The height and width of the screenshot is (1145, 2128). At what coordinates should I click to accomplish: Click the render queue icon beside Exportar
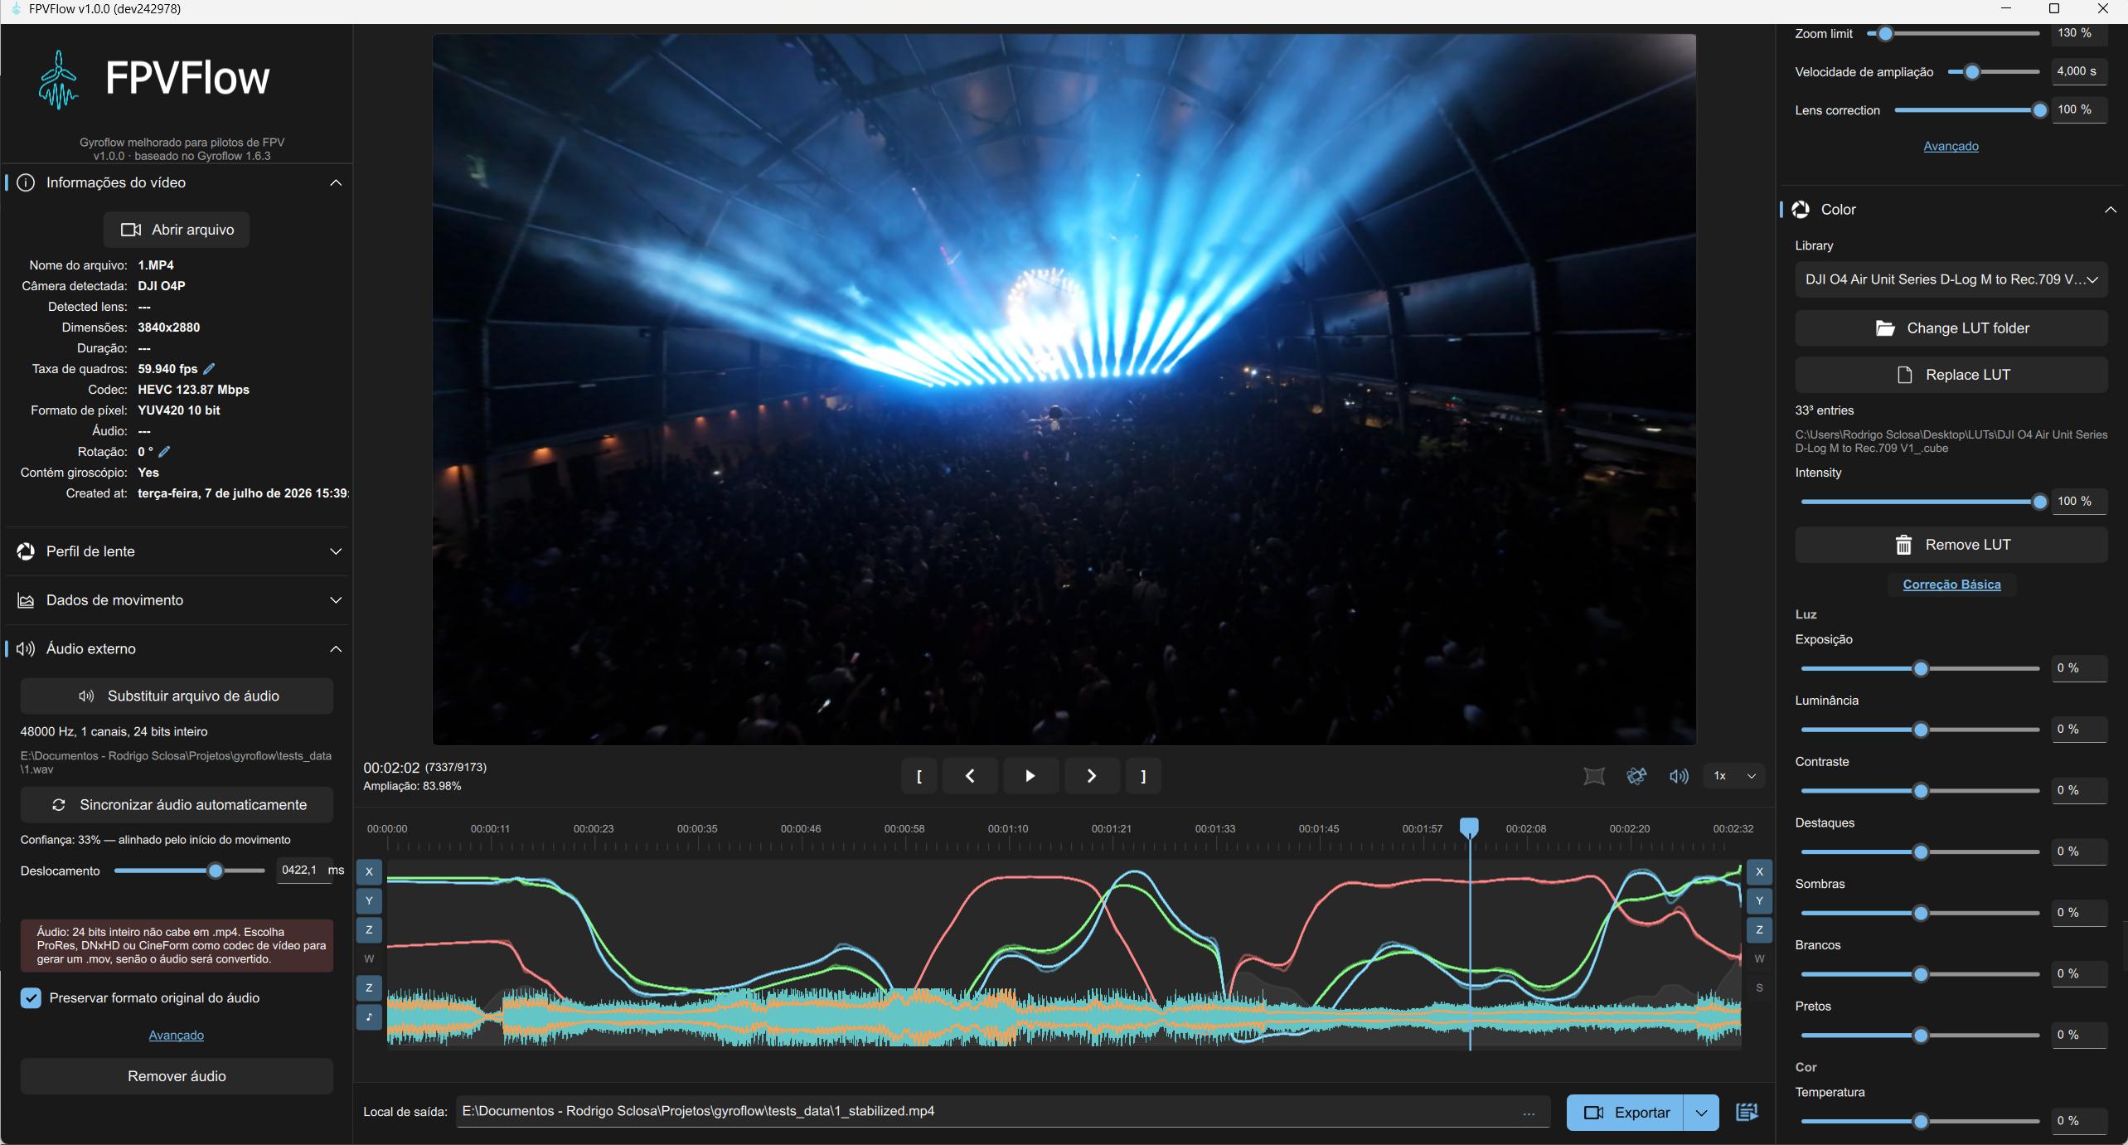(1747, 1112)
